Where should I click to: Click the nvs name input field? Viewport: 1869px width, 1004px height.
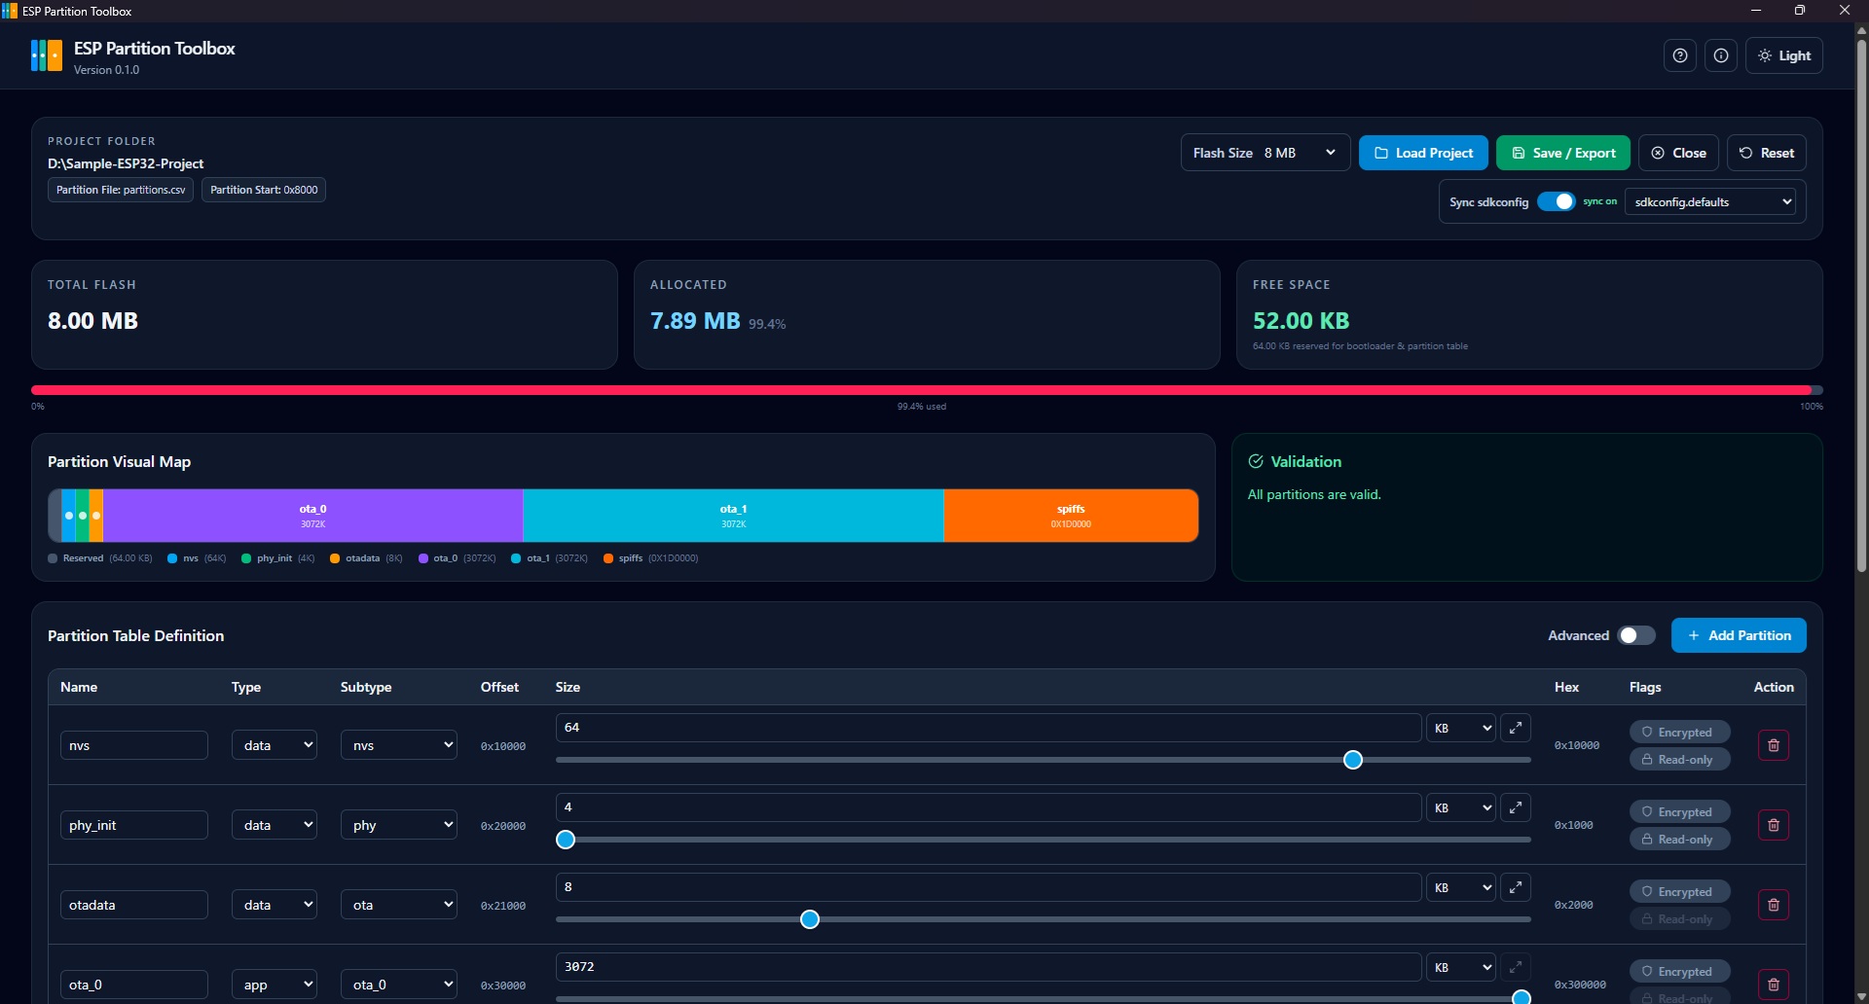(x=134, y=745)
